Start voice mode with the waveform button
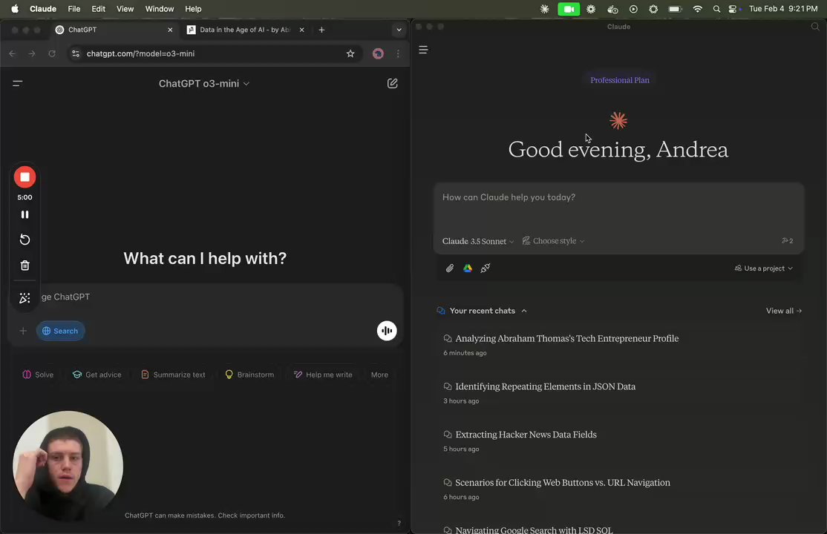 pyautogui.click(x=387, y=331)
